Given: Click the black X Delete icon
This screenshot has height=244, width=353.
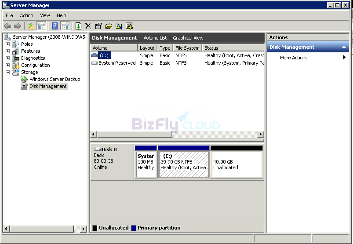Looking at the screenshot, I should 88,26.
